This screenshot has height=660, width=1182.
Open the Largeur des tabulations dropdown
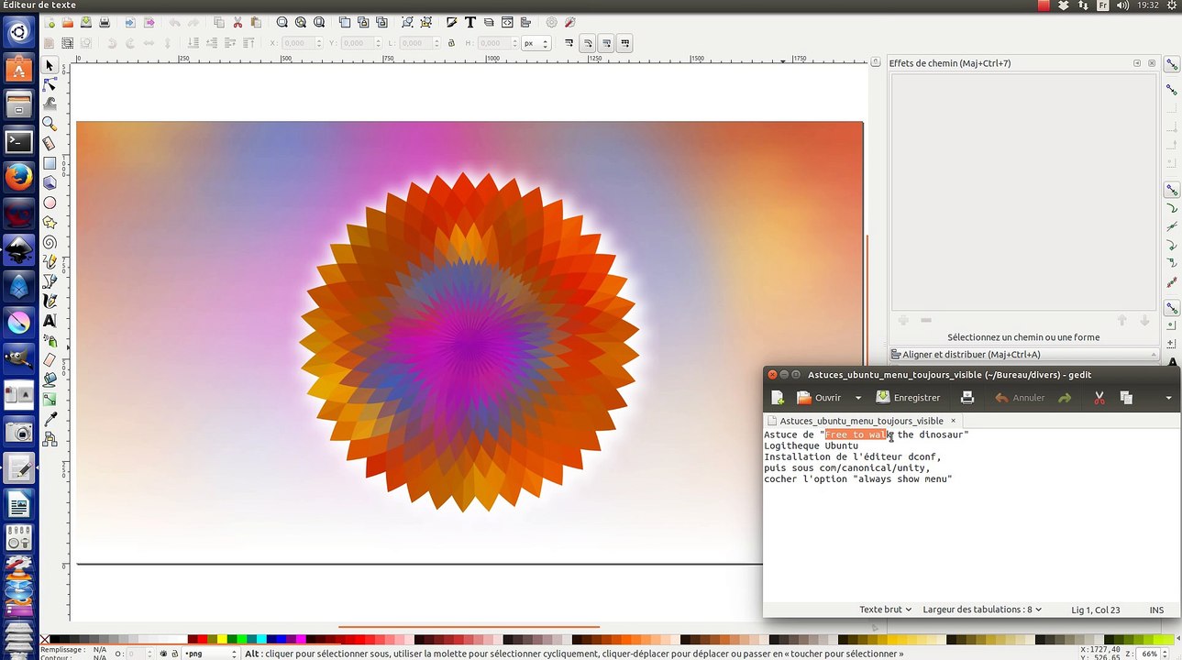click(982, 610)
